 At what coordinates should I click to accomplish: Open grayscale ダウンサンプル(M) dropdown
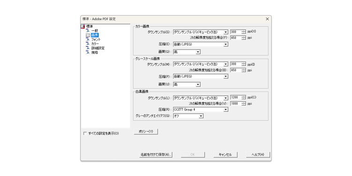tap(200, 64)
